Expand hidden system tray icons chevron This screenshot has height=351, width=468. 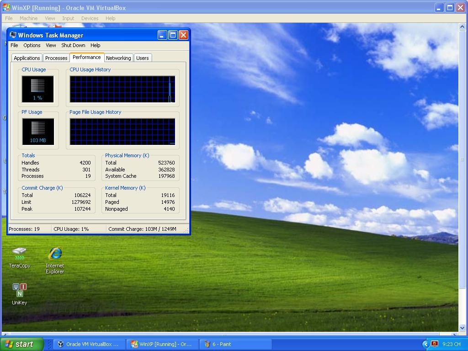click(425, 344)
